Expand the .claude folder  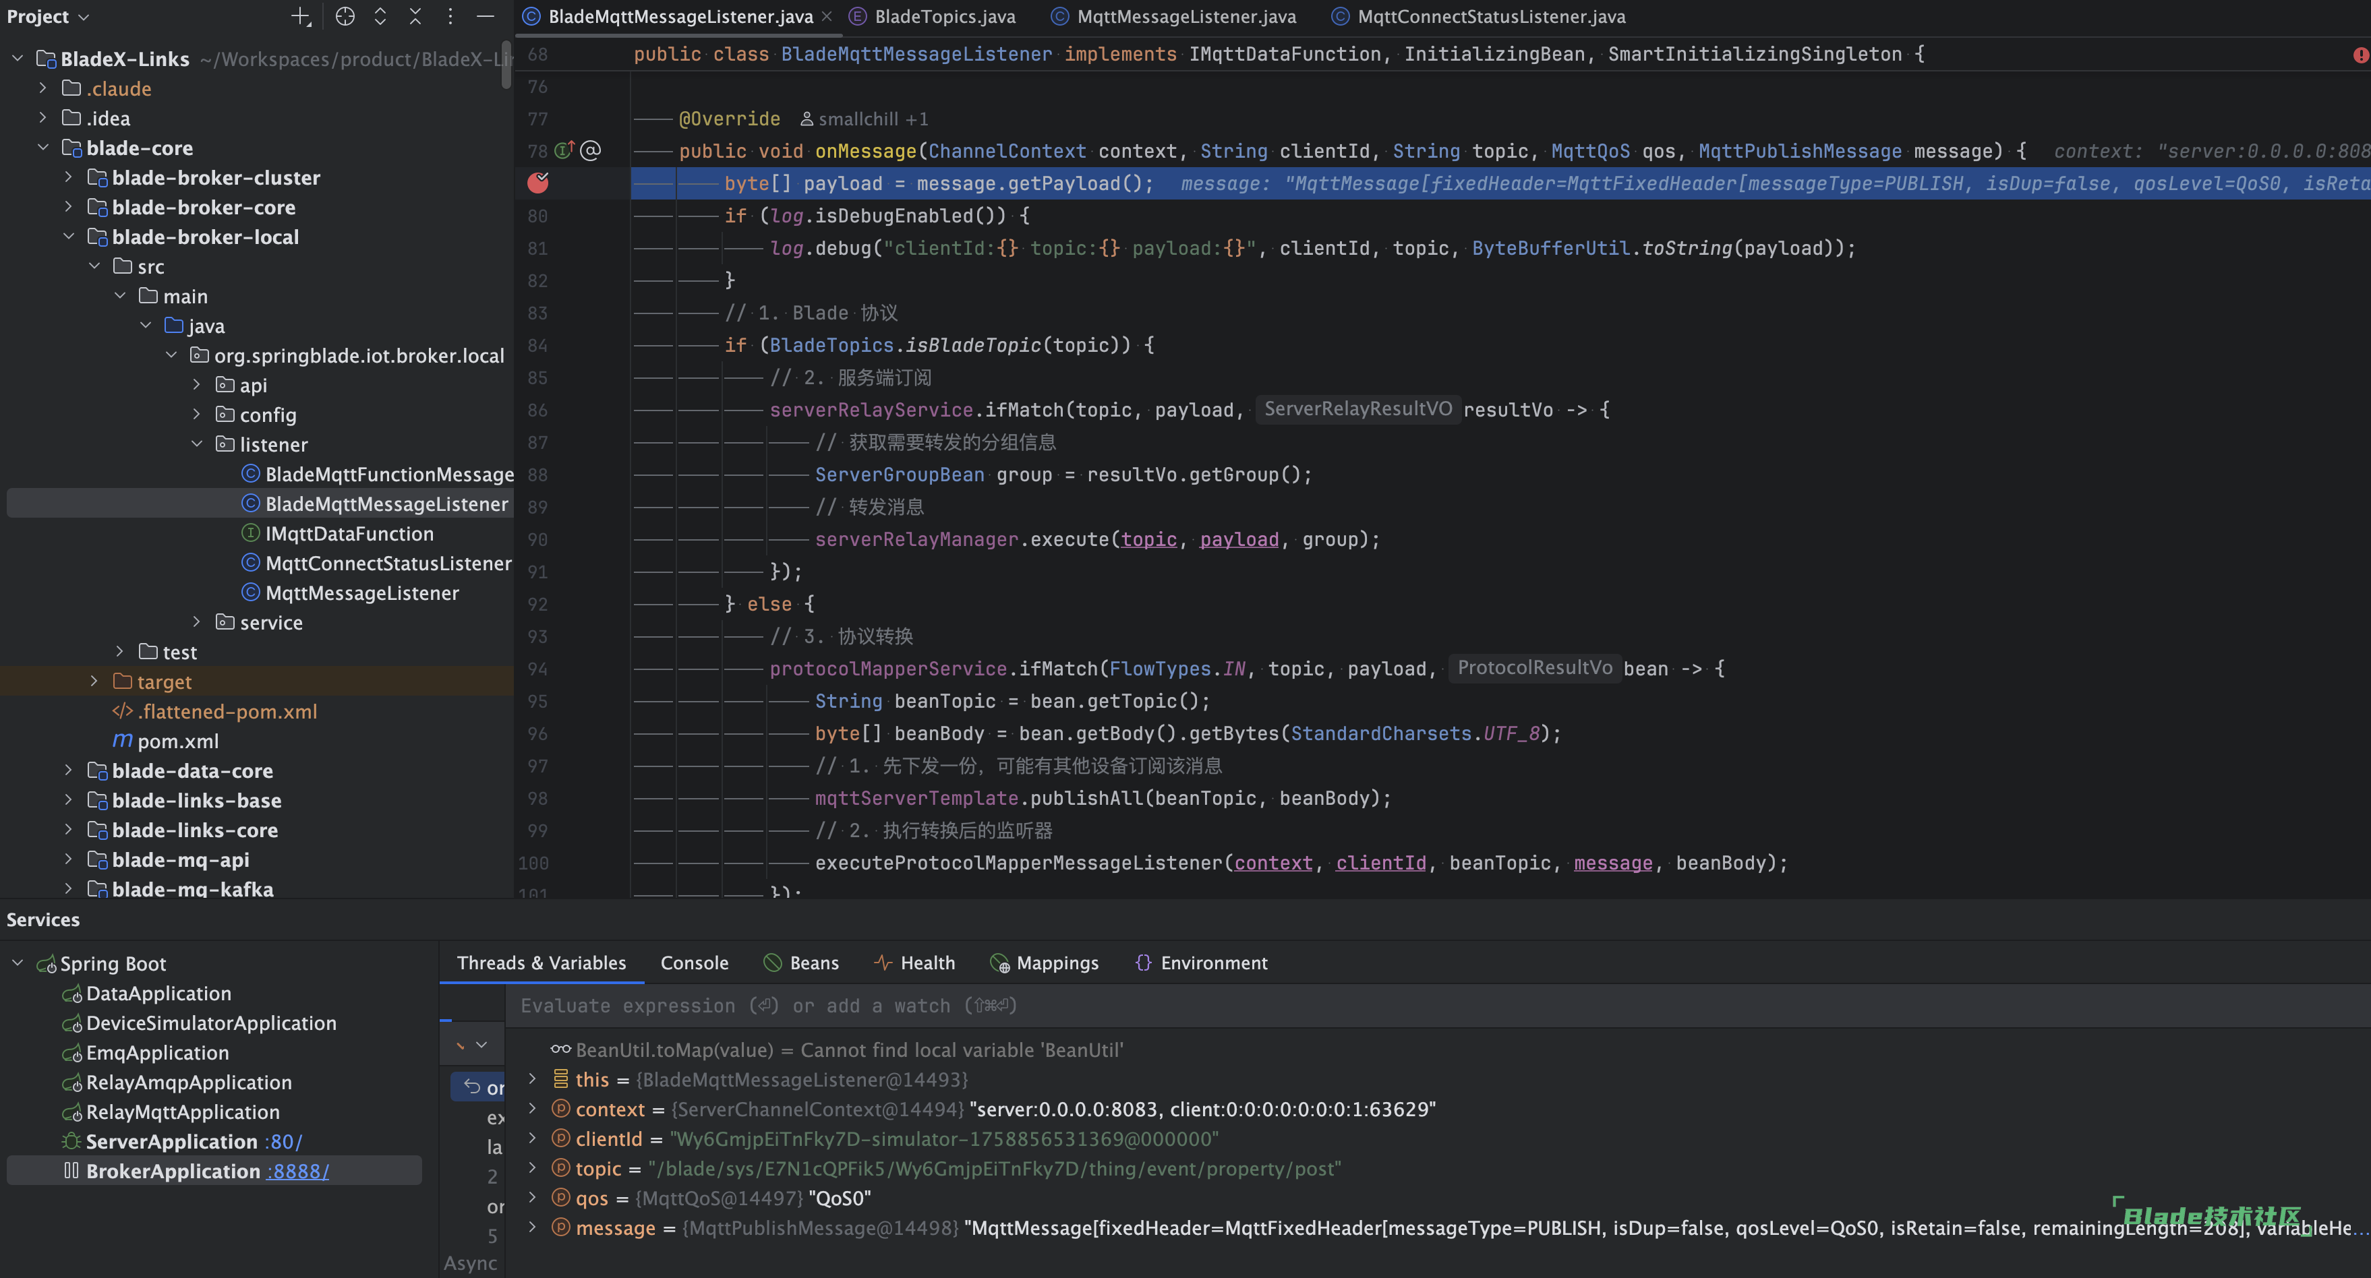(43, 88)
